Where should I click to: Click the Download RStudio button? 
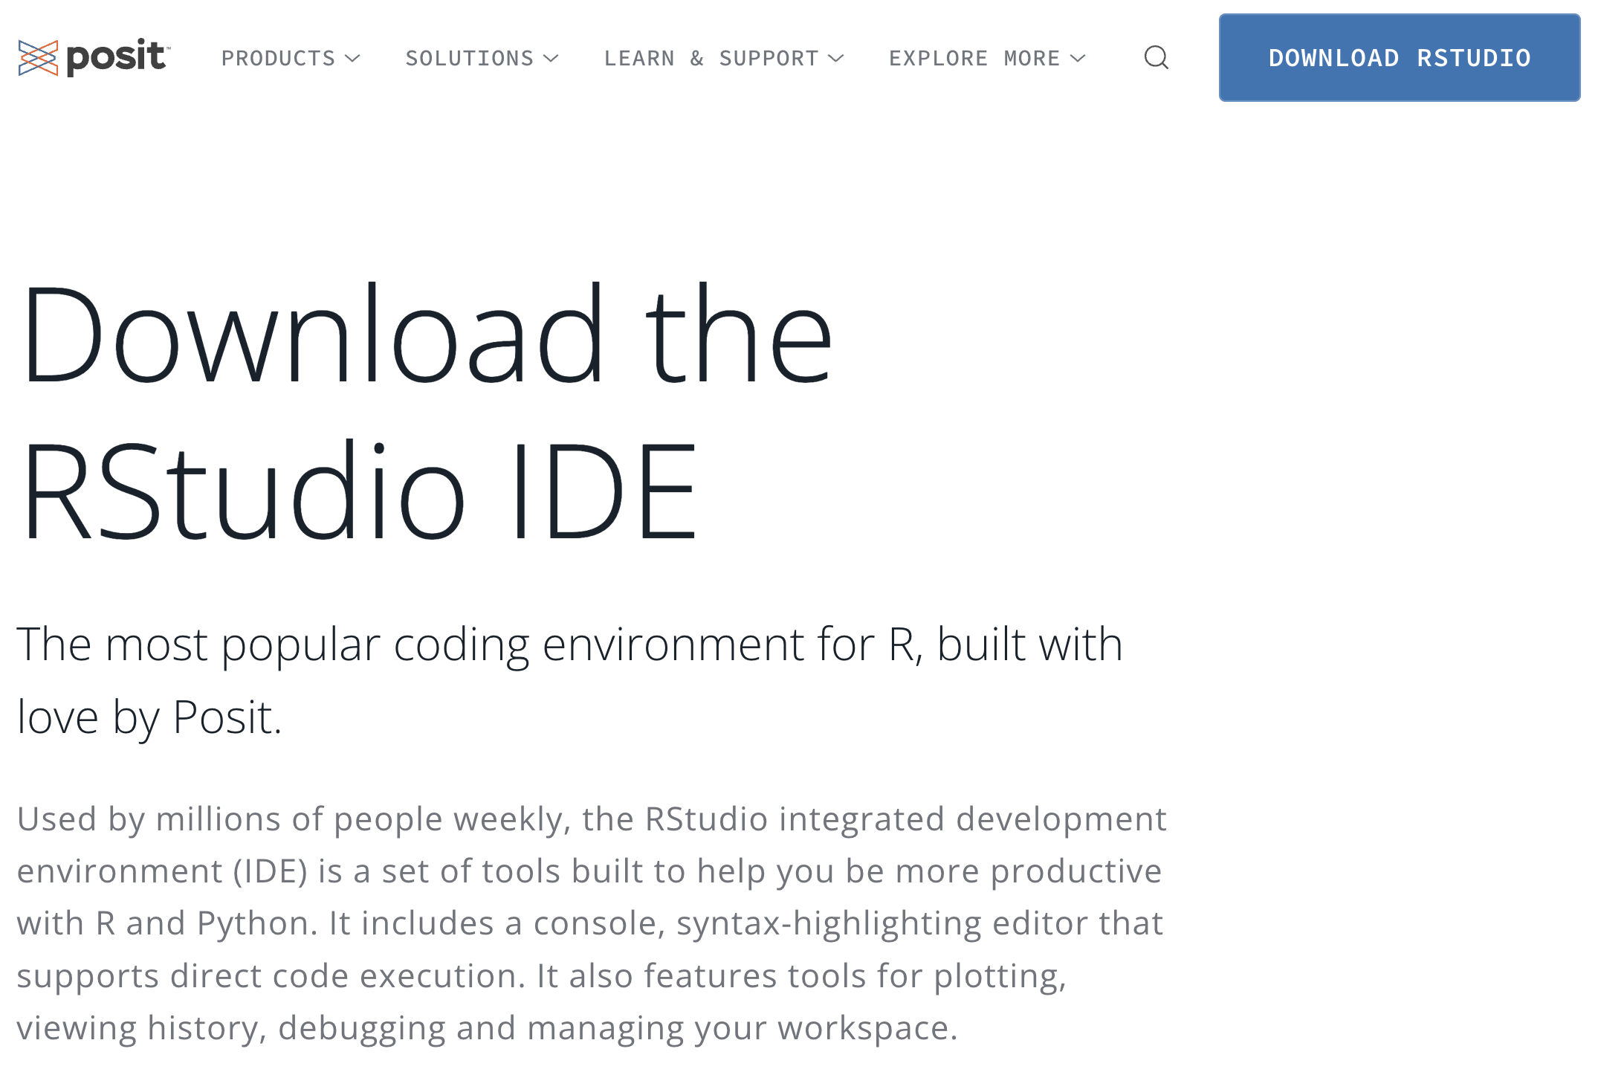click(1400, 57)
